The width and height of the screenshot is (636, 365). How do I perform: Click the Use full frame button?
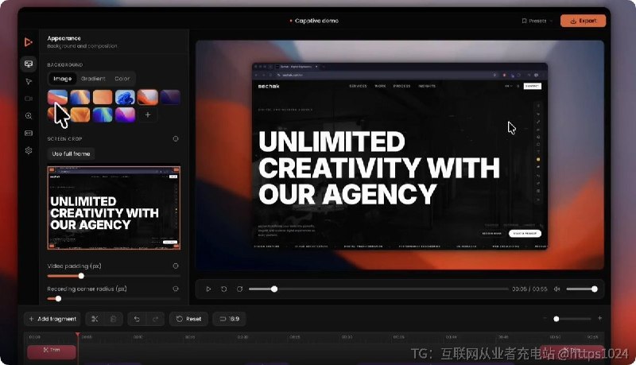pyautogui.click(x=71, y=153)
